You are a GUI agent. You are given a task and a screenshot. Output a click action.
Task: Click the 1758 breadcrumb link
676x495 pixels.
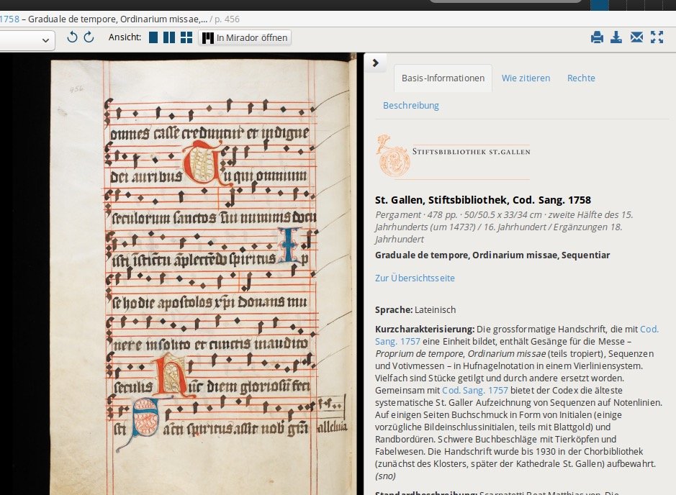(9, 19)
